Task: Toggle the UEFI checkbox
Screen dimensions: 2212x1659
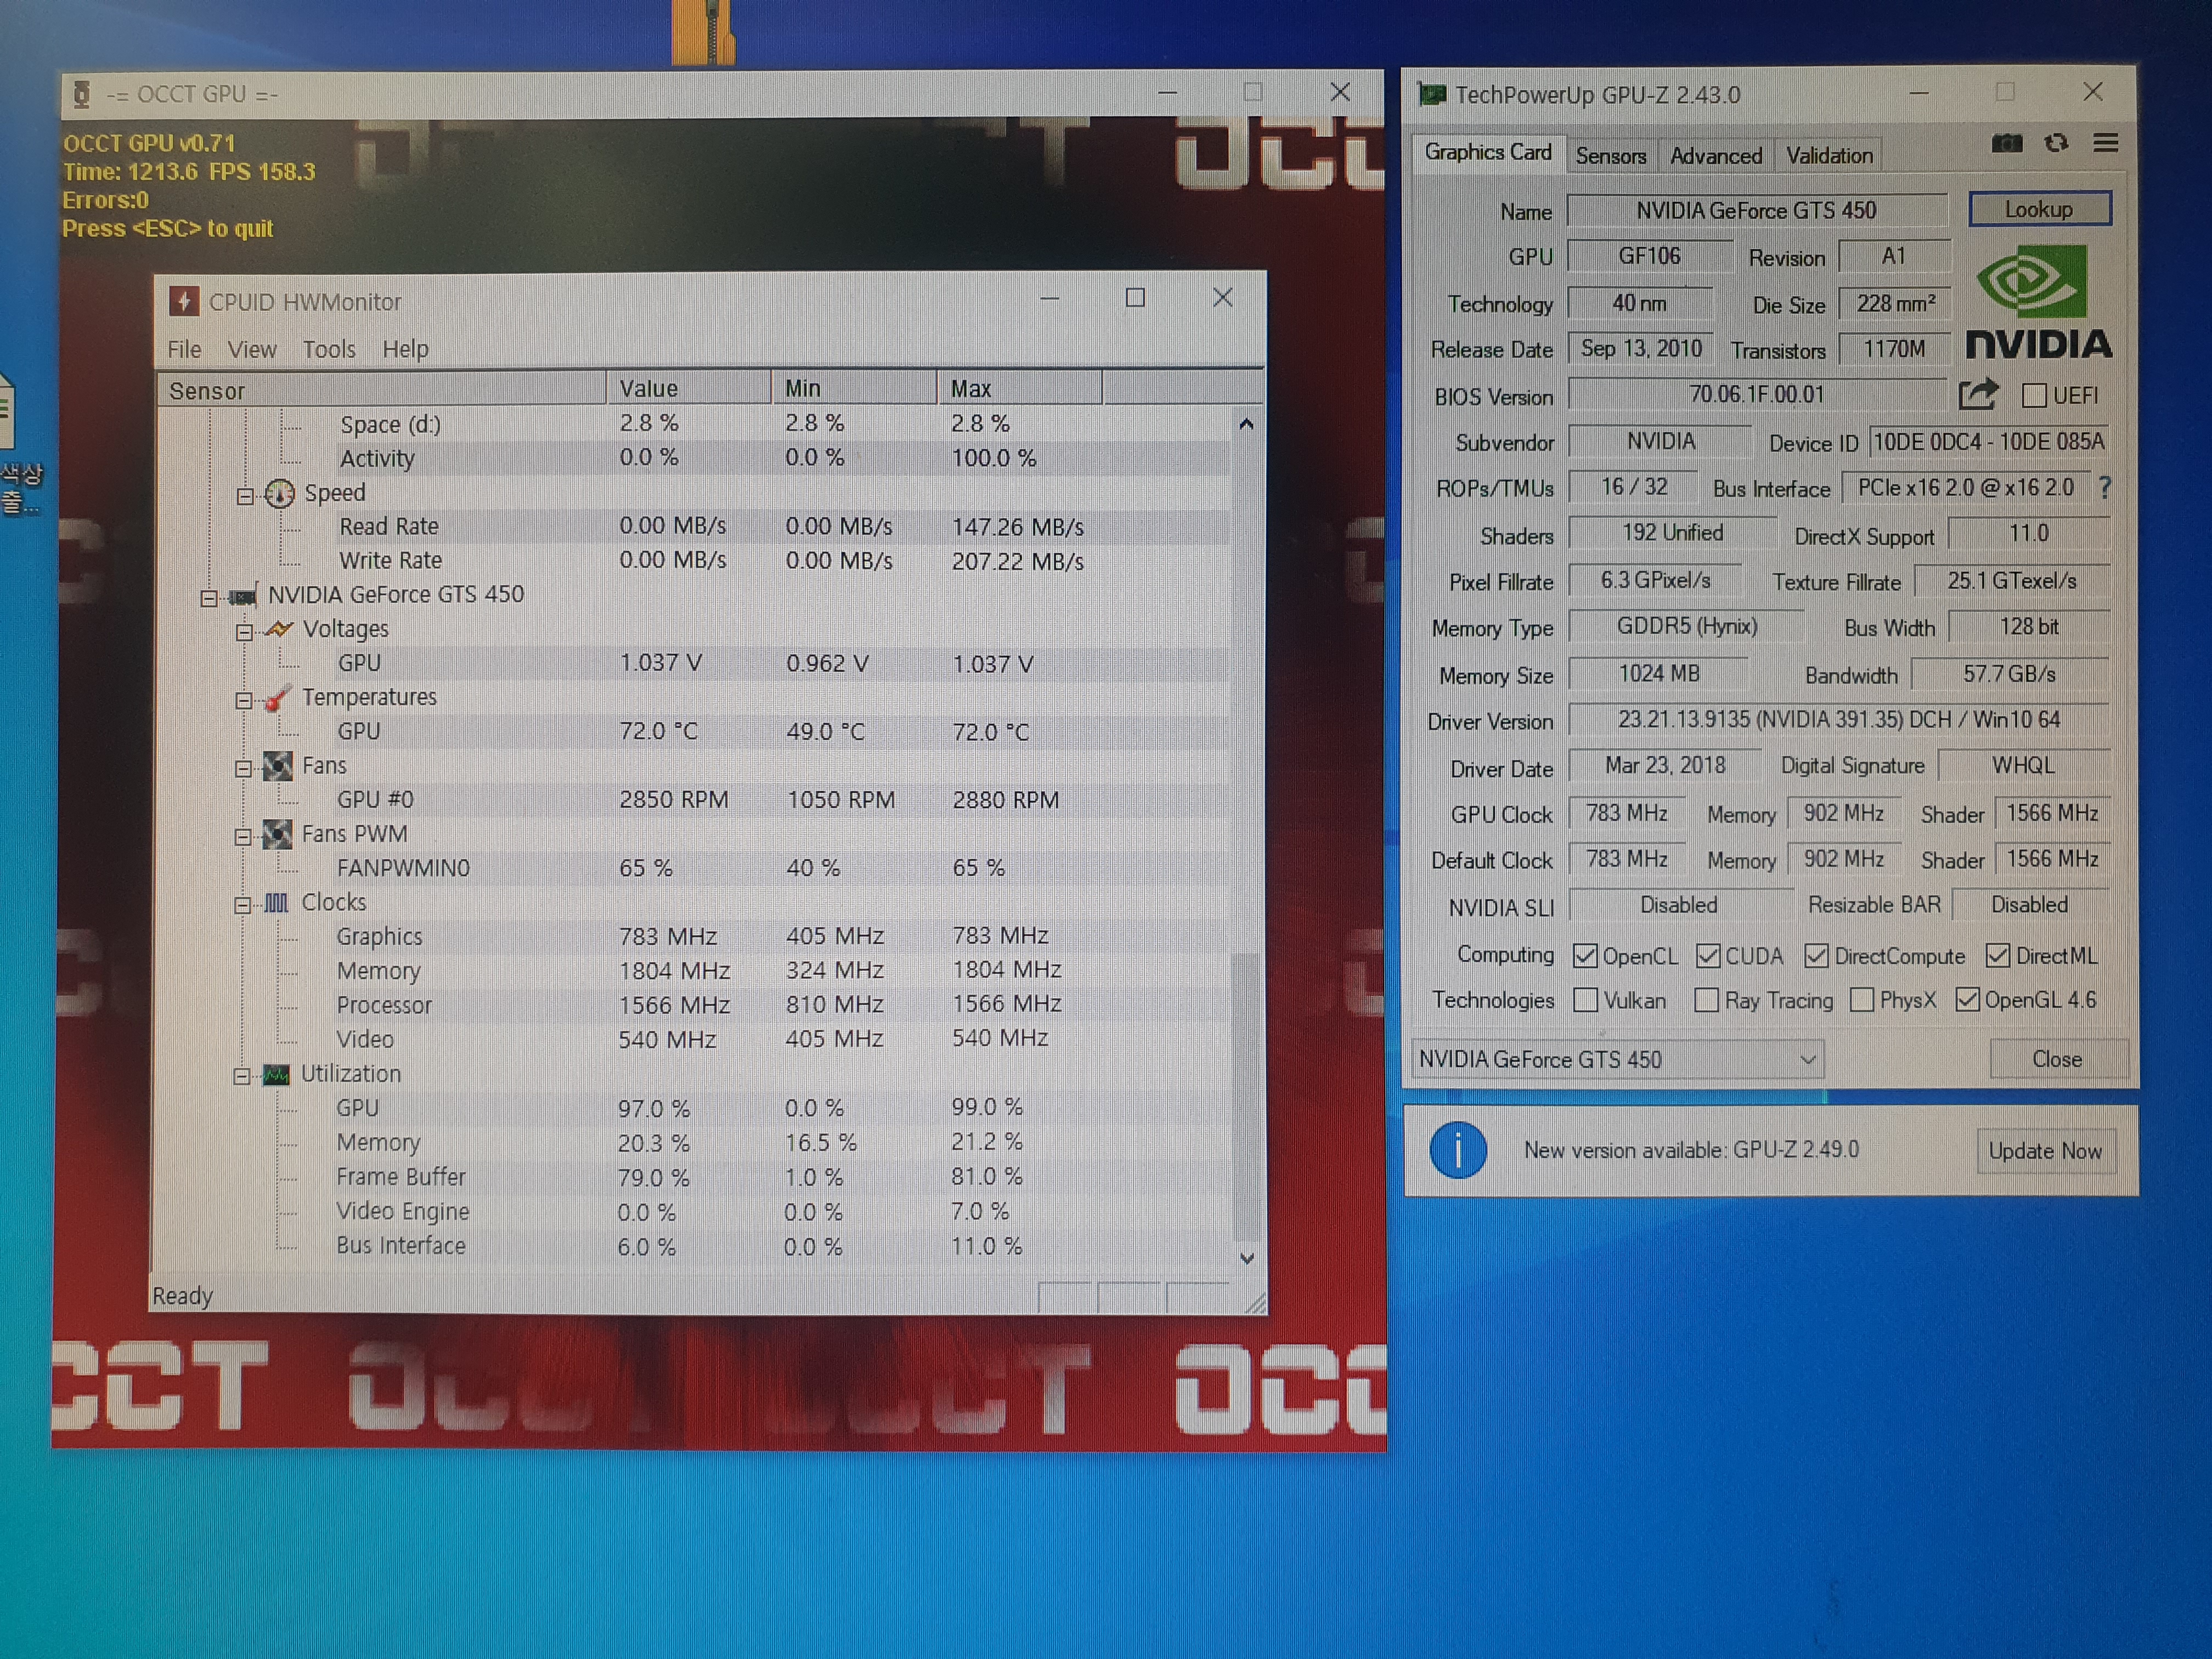Action: pos(2033,395)
